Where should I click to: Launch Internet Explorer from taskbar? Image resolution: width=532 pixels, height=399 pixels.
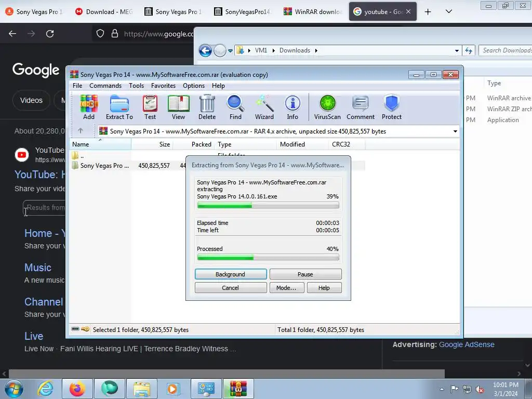46,389
